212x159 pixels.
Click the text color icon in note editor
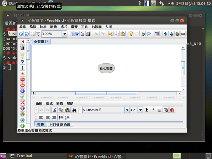pos(166,110)
